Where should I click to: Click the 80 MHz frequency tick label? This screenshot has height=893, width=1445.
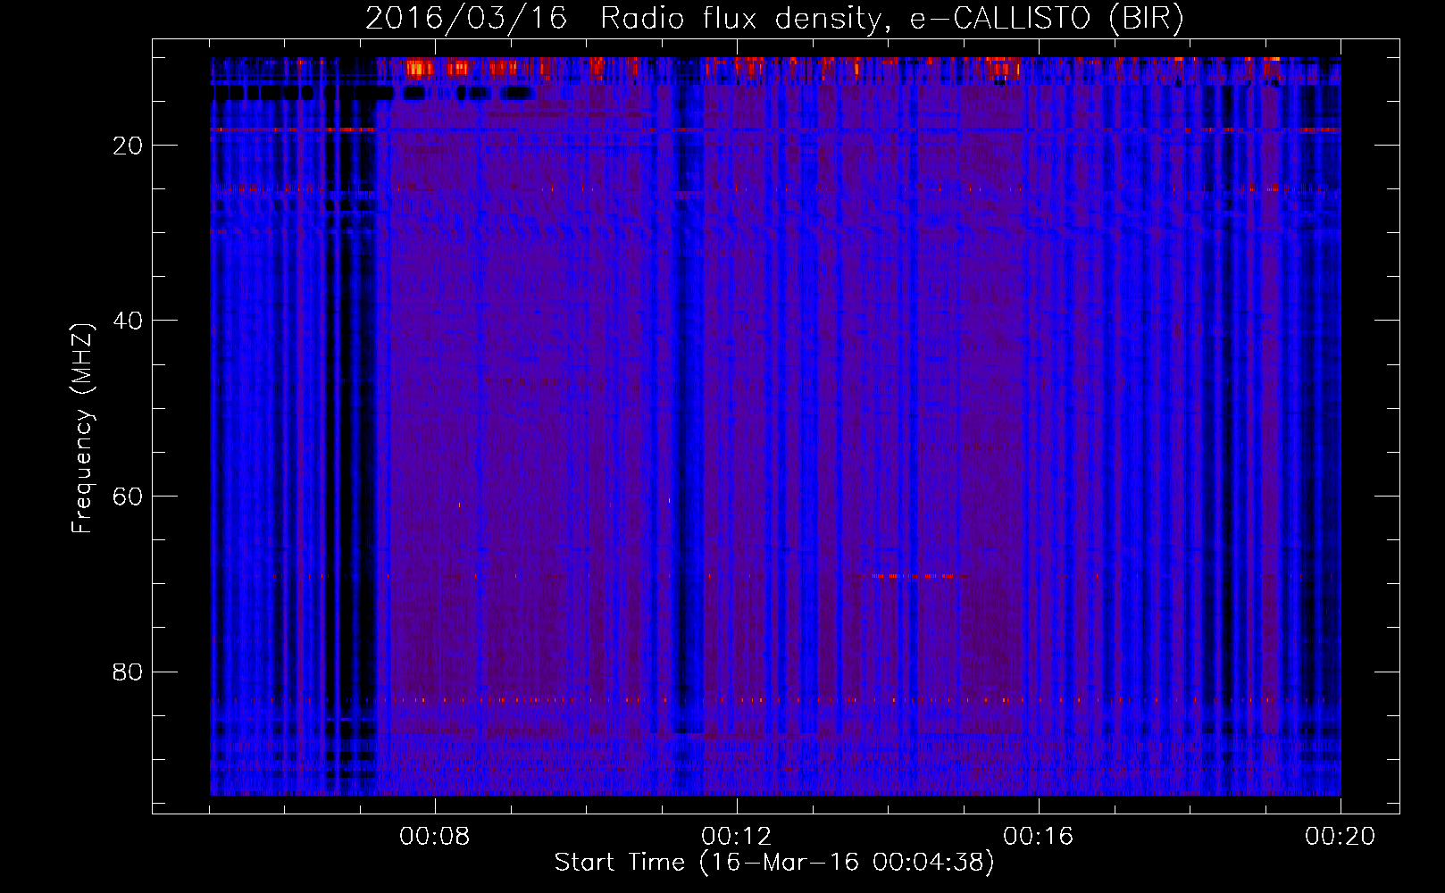[x=128, y=672]
